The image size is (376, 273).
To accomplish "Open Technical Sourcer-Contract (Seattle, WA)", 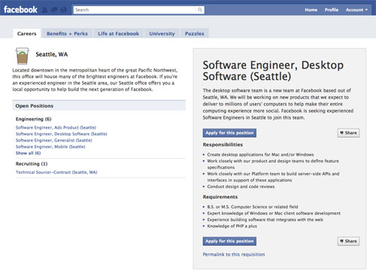I will (x=56, y=172).
